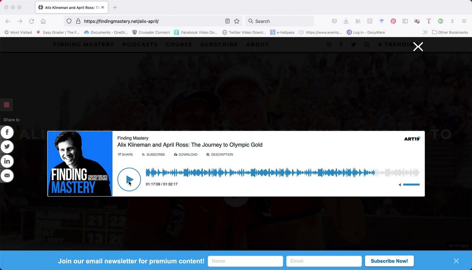Open the Library toolbar icon
The width and height of the screenshot is (472, 270).
[358, 21]
